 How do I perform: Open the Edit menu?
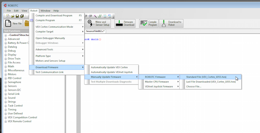pos(16,11)
